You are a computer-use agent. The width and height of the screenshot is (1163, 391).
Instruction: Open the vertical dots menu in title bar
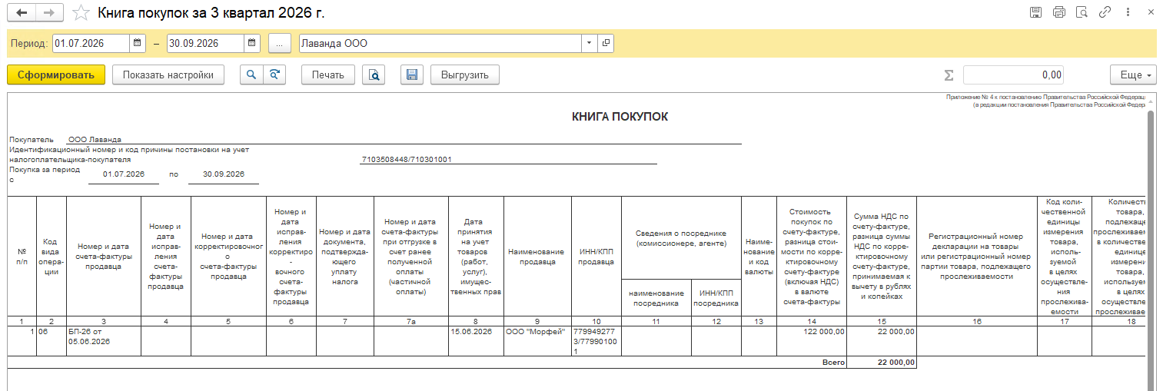click(x=1128, y=12)
